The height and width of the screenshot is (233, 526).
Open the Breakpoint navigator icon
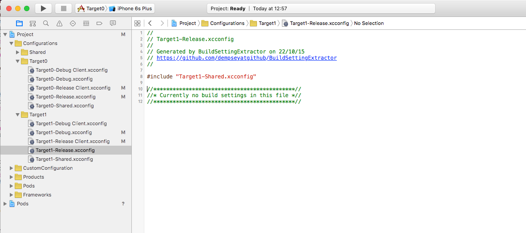click(99, 23)
